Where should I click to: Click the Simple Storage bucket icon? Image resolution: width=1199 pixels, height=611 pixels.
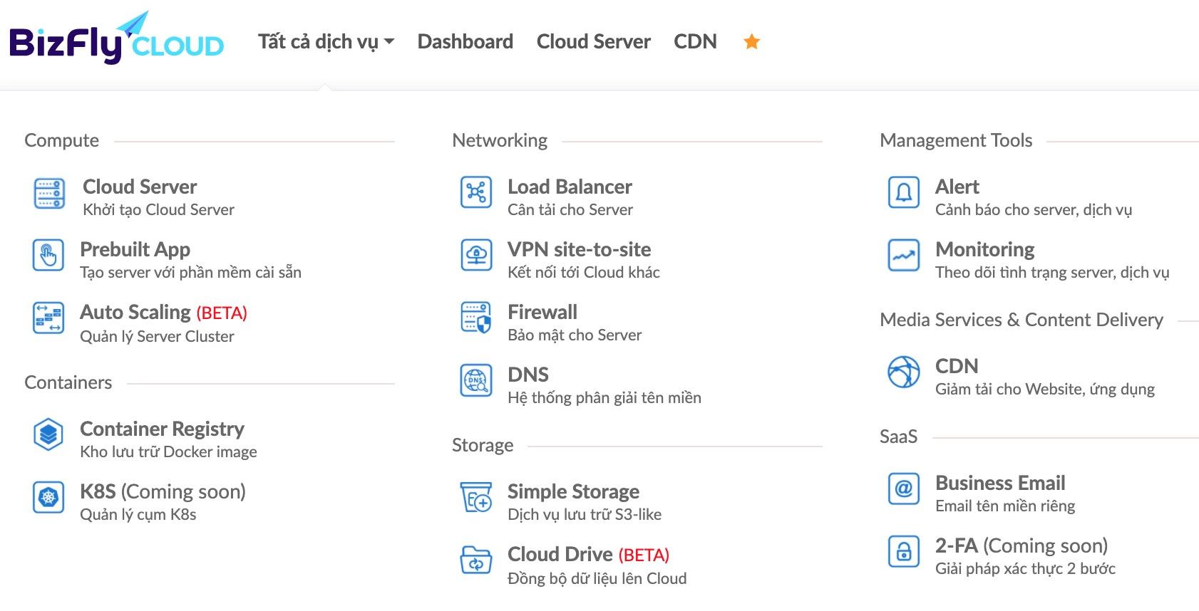pos(476,497)
